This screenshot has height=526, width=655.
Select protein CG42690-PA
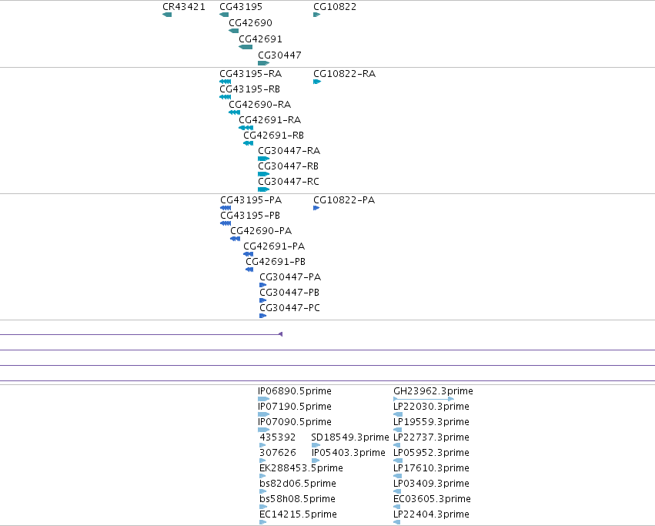tap(236, 239)
